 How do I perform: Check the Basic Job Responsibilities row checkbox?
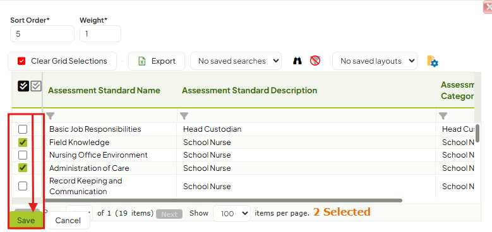point(23,129)
